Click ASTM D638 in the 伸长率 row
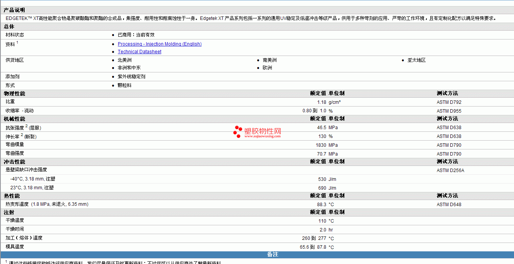This screenshot has height=264, width=514. tap(449, 136)
